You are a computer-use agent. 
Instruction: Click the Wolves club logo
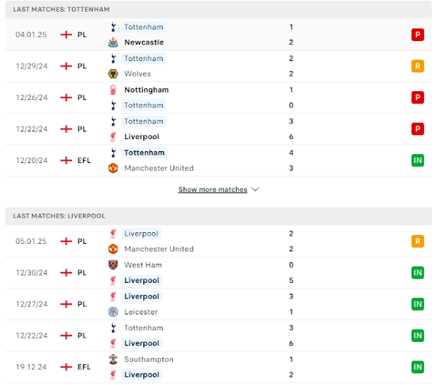coord(113,74)
